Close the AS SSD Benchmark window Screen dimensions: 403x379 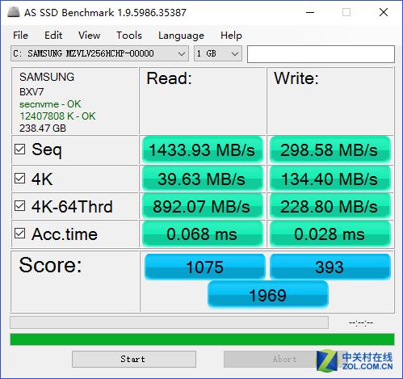(x=384, y=12)
